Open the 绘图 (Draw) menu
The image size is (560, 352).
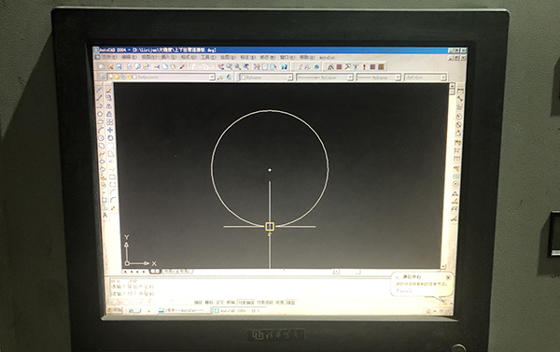click(x=227, y=57)
